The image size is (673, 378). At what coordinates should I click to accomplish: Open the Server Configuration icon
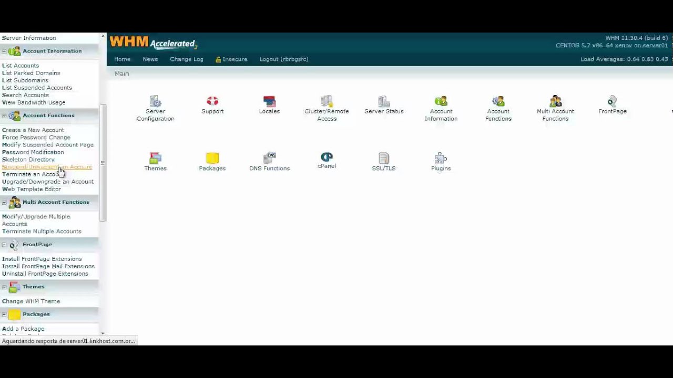(x=155, y=101)
